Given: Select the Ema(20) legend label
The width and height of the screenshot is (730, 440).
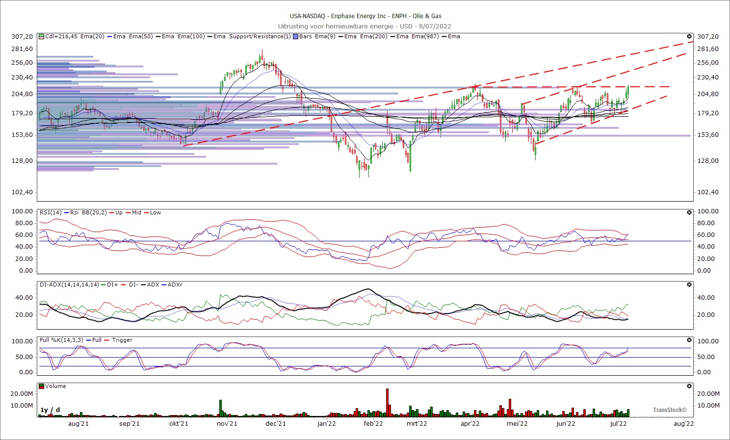Looking at the screenshot, I should (x=92, y=36).
